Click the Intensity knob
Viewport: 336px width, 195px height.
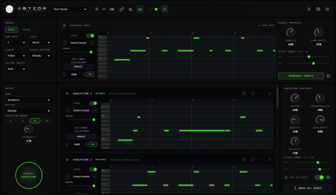(29, 129)
